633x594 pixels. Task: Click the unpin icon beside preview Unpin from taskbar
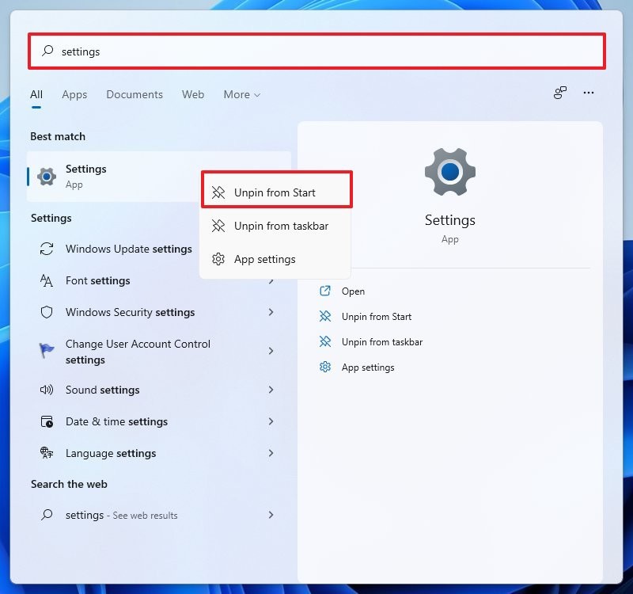click(325, 342)
